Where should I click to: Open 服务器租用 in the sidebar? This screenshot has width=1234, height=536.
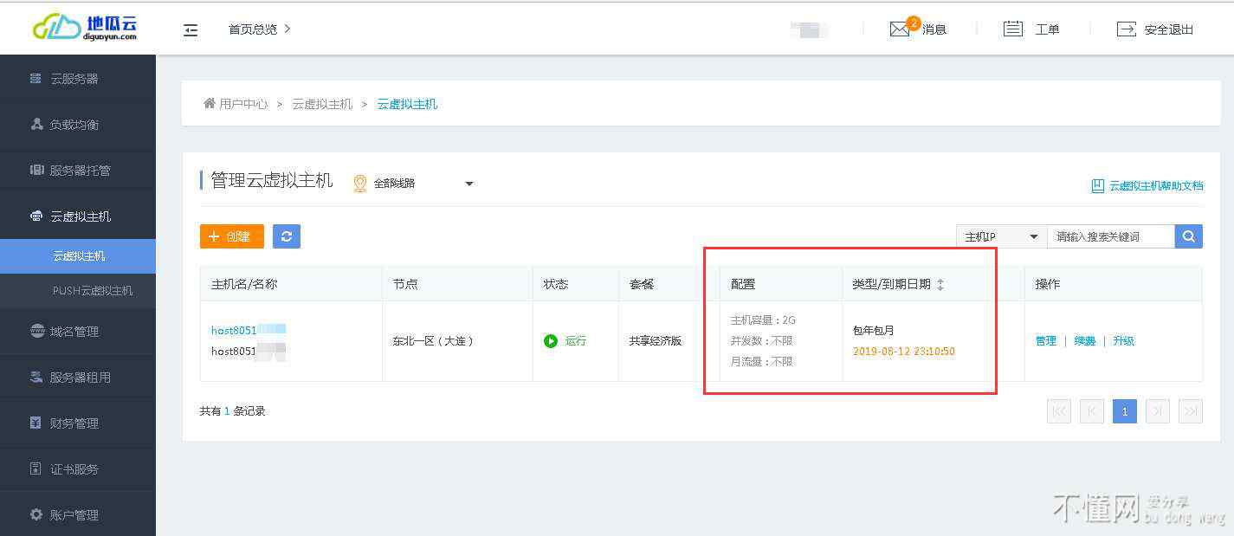click(78, 378)
